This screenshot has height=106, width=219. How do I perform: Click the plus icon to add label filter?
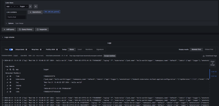pyautogui.click(x=36, y=6)
